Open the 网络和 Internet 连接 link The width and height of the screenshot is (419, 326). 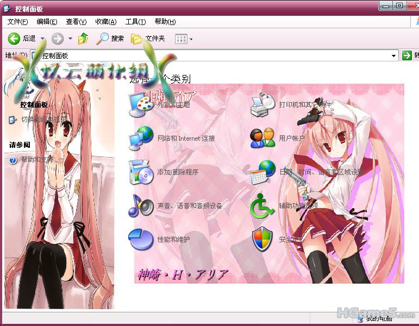186,139
